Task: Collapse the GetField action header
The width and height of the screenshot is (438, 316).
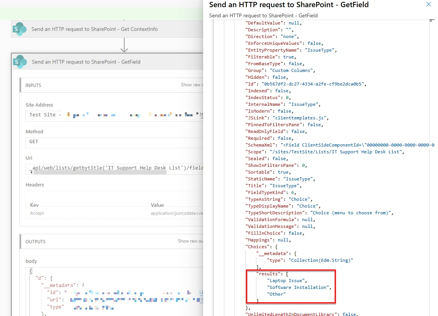Action: coord(108,62)
